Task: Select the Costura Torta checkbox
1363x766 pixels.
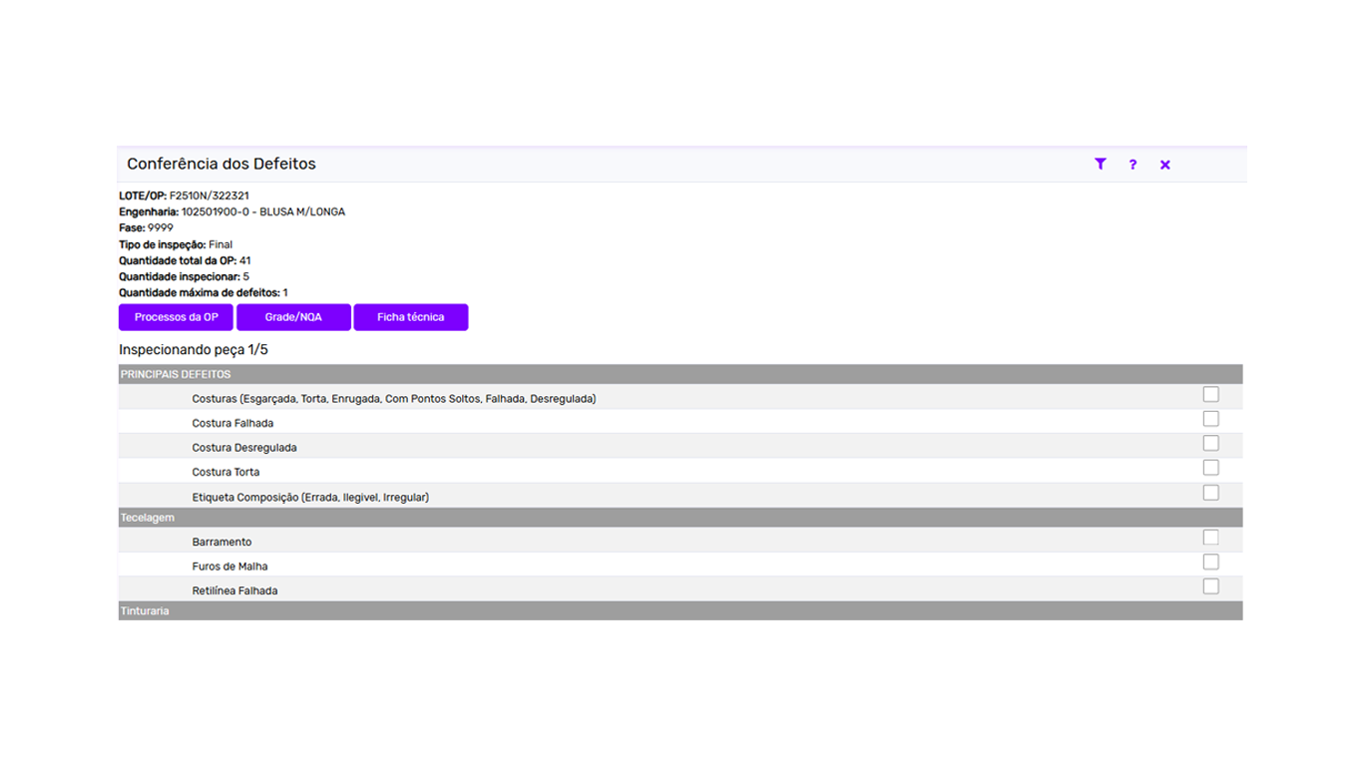Action: [x=1210, y=468]
